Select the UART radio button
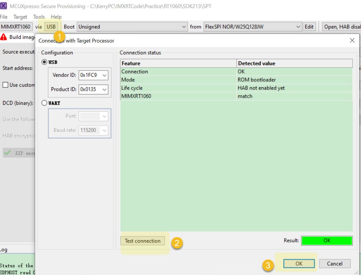Viewport: 361px width, 275px height. (44, 103)
